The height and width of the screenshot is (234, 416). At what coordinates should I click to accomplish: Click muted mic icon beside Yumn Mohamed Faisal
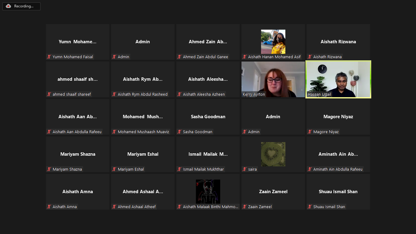pyautogui.click(x=49, y=57)
